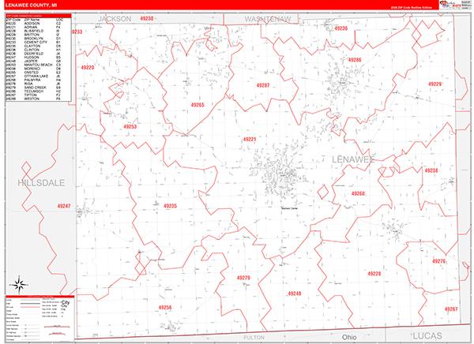Select the 49230 ZIP label near Jackson
474x344 pixels.
coord(147,18)
